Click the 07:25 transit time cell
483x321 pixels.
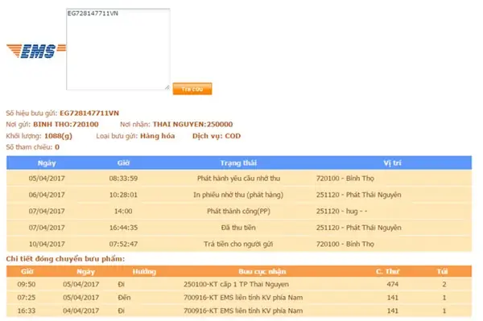click(27, 298)
